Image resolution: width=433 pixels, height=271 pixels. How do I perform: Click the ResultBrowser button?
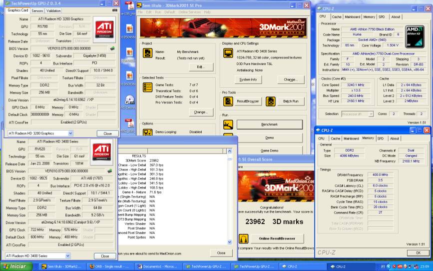[248, 101]
